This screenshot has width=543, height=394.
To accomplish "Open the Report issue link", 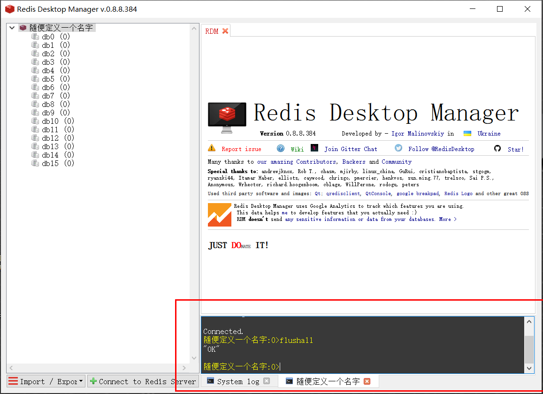I will (x=241, y=149).
